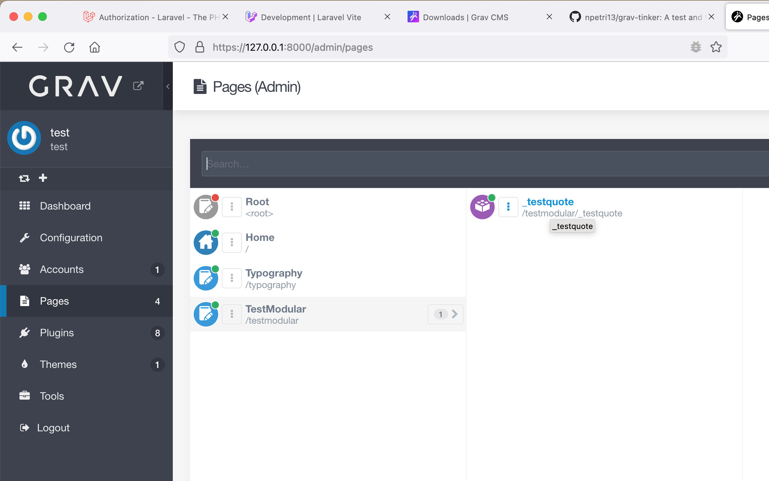This screenshot has height=481, width=769.
Task: Reload the page with the refresh icon
Action: pos(69,47)
